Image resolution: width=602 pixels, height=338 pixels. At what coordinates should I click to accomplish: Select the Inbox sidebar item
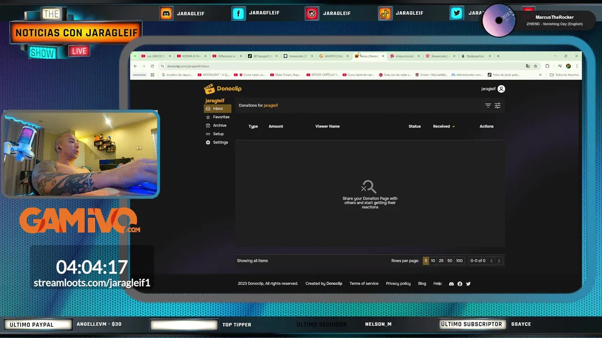click(217, 108)
